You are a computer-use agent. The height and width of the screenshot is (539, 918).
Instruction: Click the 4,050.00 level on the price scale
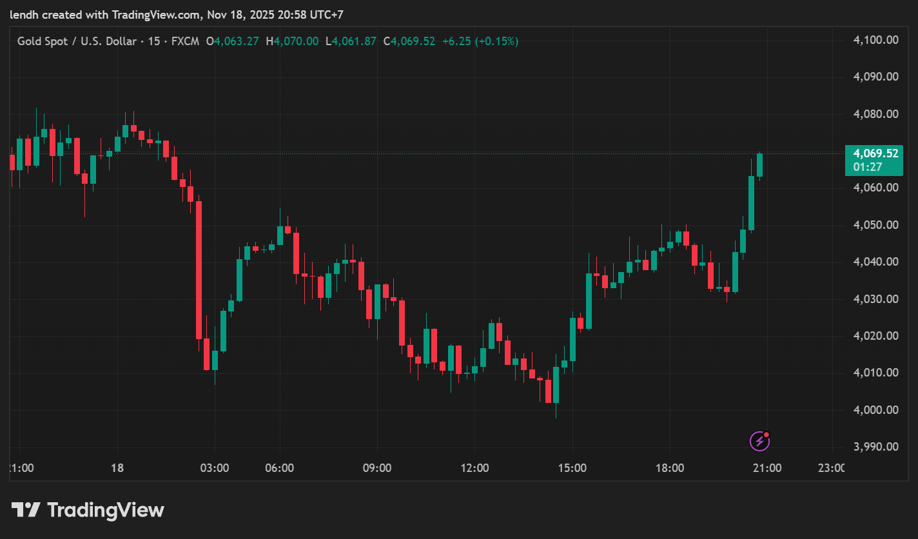[x=875, y=225]
